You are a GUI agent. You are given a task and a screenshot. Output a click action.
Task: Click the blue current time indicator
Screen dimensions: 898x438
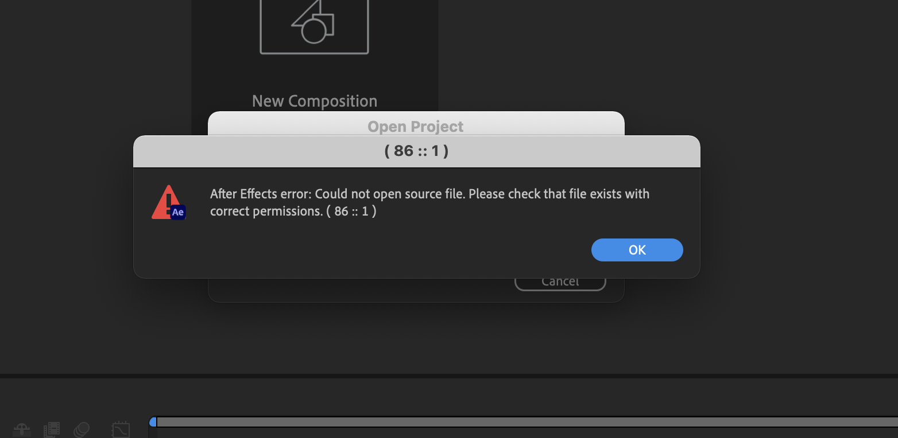[x=153, y=421]
